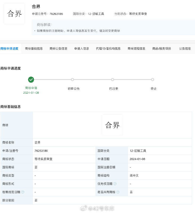Click the current status 等待实质审查 in header
This screenshot has width=195, height=213.
coord(138,14)
